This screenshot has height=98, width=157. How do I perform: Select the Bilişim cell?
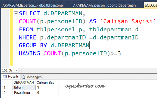(x=24, y=88)
